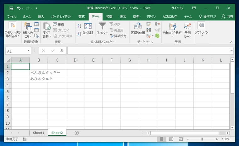Switch to the ホーム tab
Viewport: 239px width, 146px height.
(27, 17)
